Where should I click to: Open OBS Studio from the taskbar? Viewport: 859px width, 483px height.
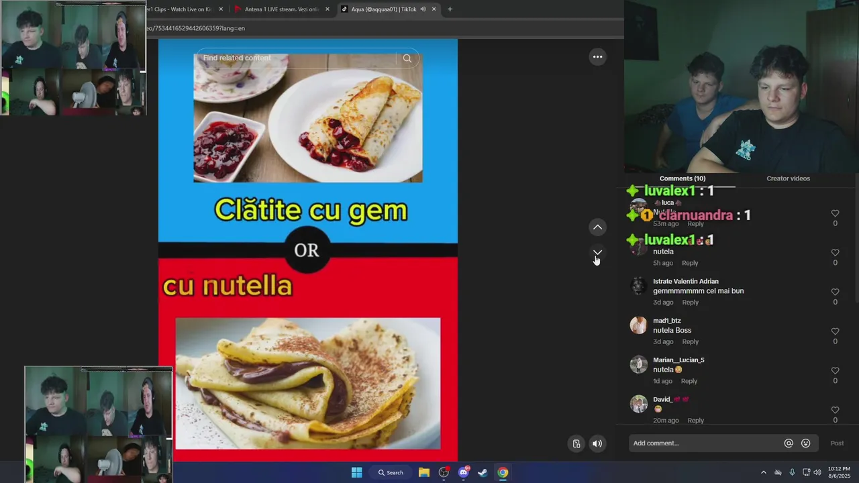444,472
